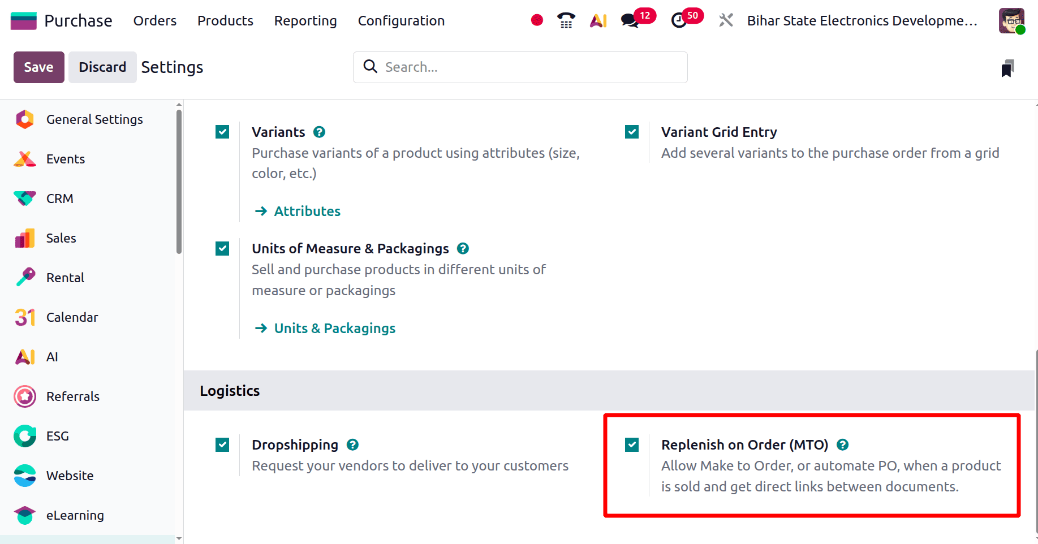Launch the AI assistant from the top bar
The height and width of the screenshot is (544, 1038).
pyautogui.click(x=598, y=20)
